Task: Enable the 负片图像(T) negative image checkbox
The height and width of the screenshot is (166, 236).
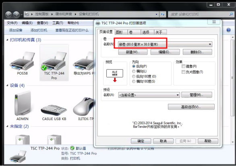Action: click(x=183, y=72)
